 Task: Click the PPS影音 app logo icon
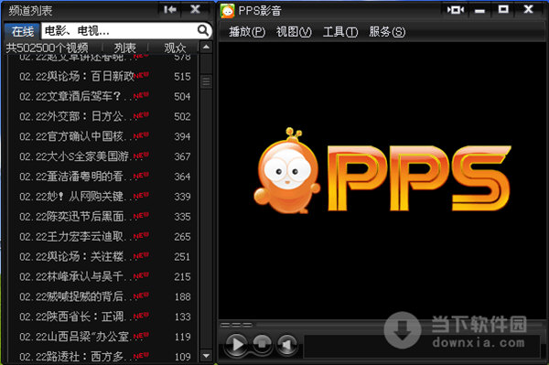tap(227, 11)
